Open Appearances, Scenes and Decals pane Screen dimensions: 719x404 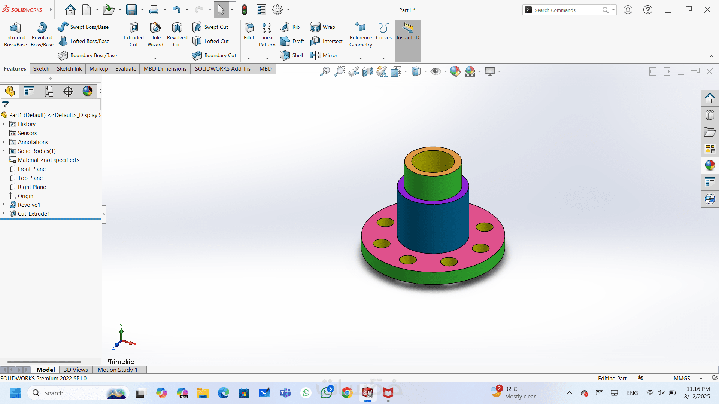(x=710, y=165)
